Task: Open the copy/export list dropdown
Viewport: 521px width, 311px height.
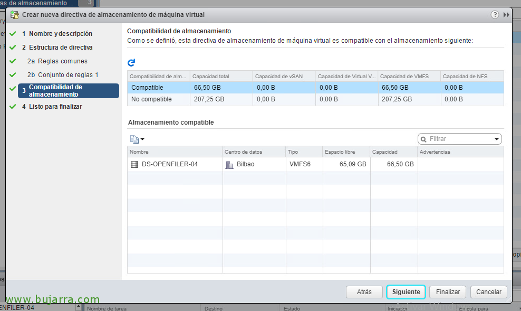Action: point(137,139)
